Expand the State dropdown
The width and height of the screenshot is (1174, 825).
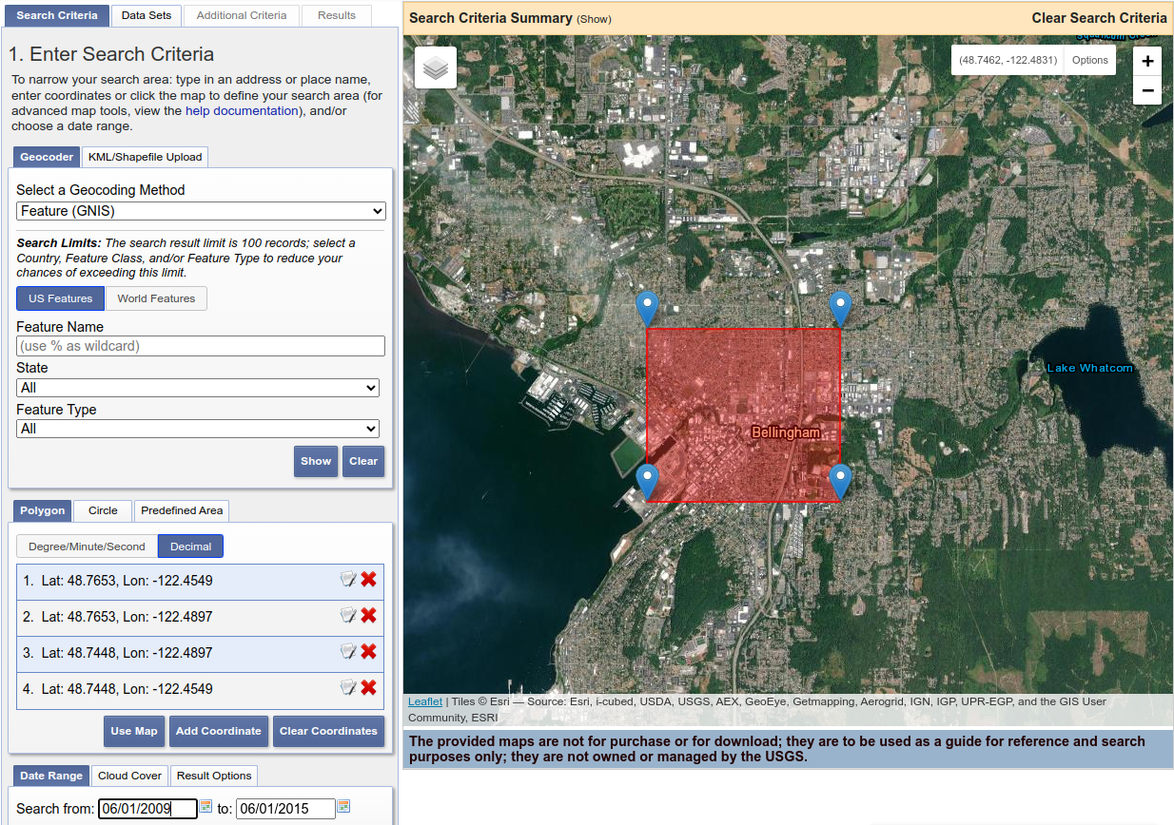point(198,388)
